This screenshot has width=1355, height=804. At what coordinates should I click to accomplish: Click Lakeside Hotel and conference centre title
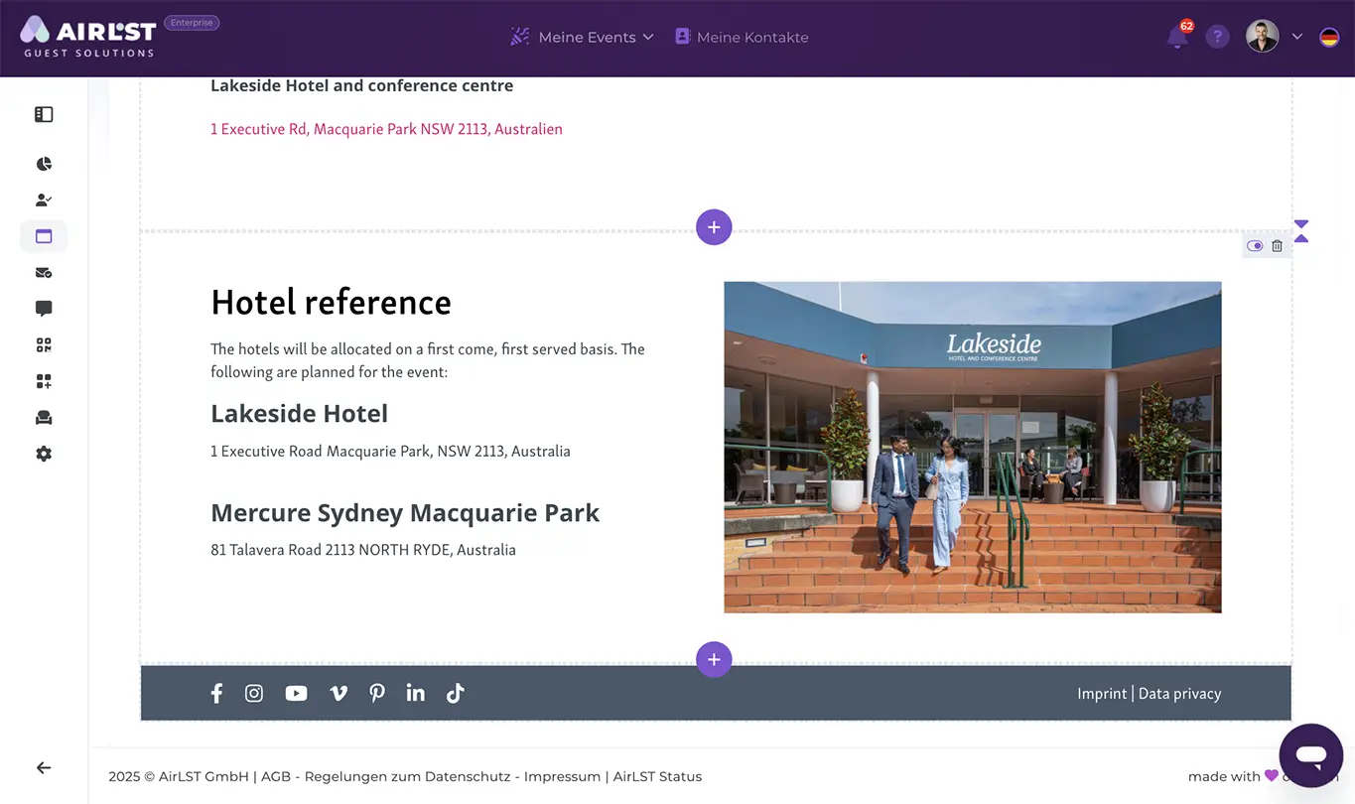coord(361,85)
